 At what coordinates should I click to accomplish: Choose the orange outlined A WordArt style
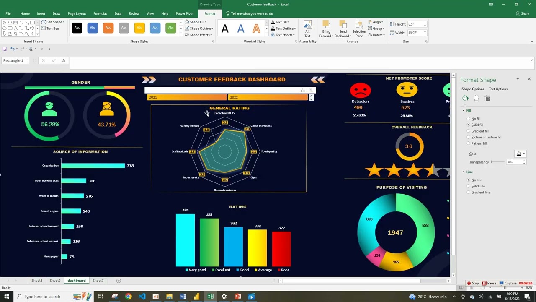256,29
